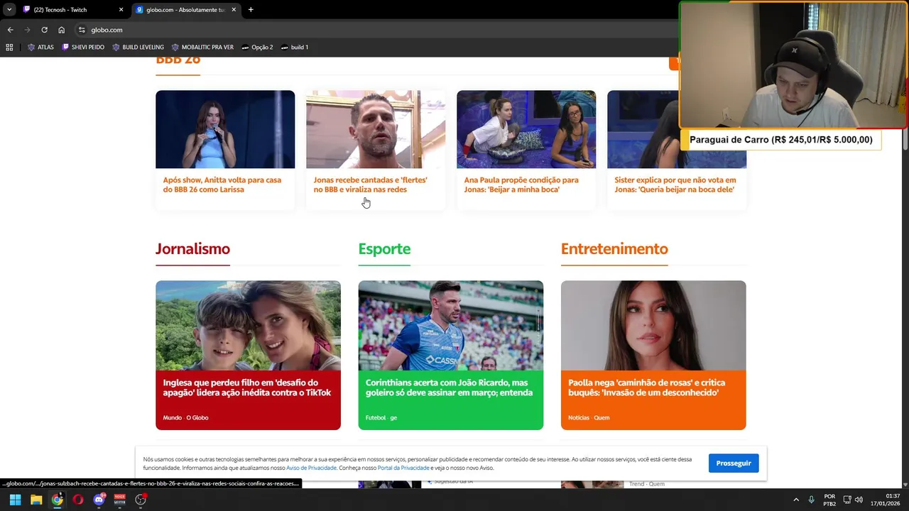Image resolution: width=909 pixels, height=511 pixels.
Task: Open the tab search dropdown arrow
Action: [9, 10]
